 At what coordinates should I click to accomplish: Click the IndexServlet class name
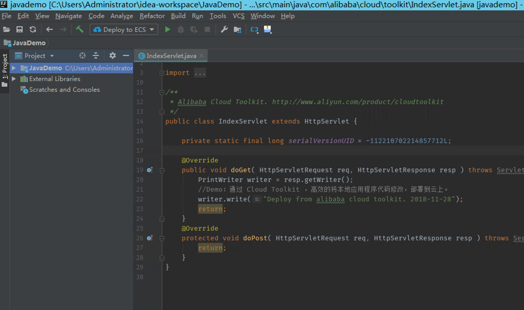tap(243, 121)
